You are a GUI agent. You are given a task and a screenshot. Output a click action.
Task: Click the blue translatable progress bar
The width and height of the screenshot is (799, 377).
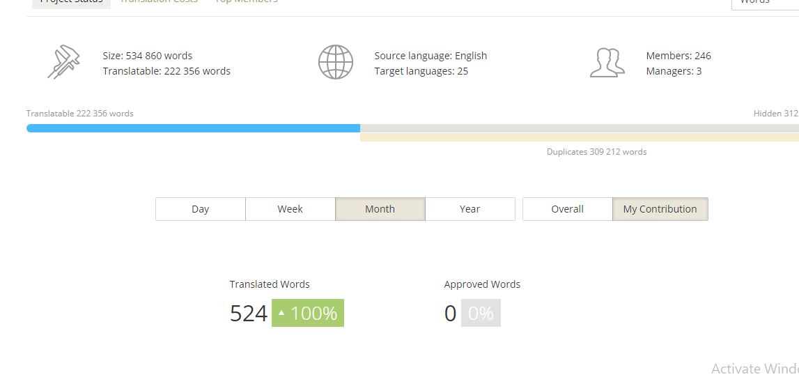193,128
